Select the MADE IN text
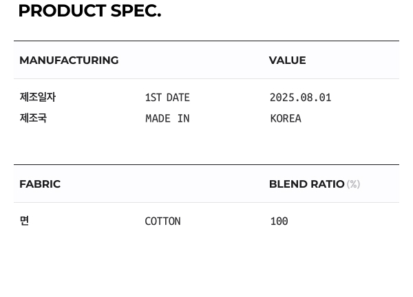Viewport: 413px width, 297px height. 167,118
